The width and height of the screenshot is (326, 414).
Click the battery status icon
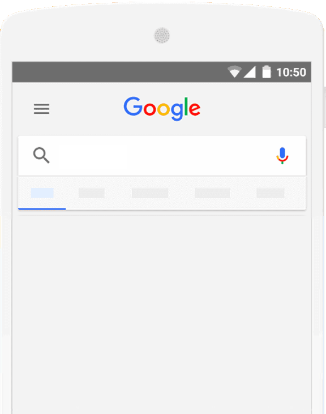pyautogui.click(x=267, y=71)
